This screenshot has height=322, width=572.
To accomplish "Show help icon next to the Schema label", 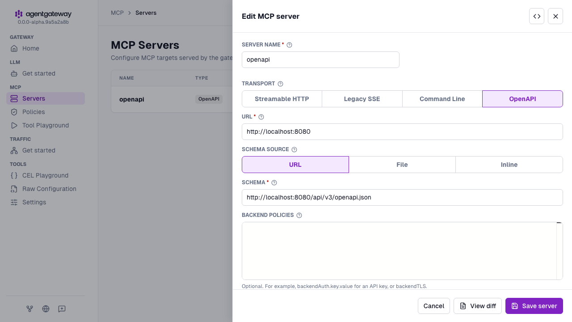I will pyautogui.click(x=274, y=182).
